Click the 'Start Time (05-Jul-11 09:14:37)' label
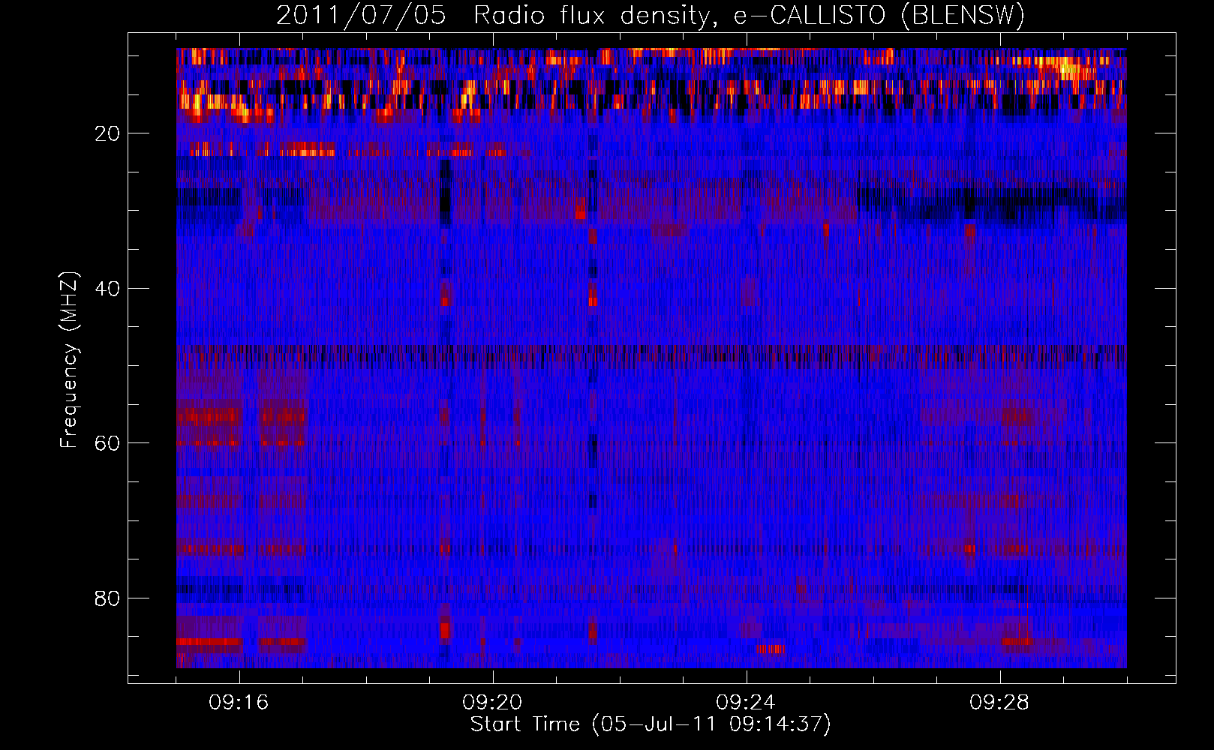This screenshot has height=750, width=1214. click(x=651, y=724)
